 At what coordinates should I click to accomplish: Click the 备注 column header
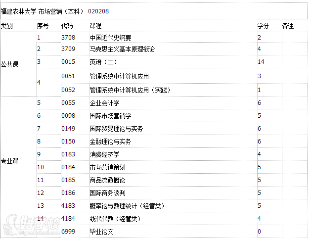pyautogui.click(x=288, y=26)
